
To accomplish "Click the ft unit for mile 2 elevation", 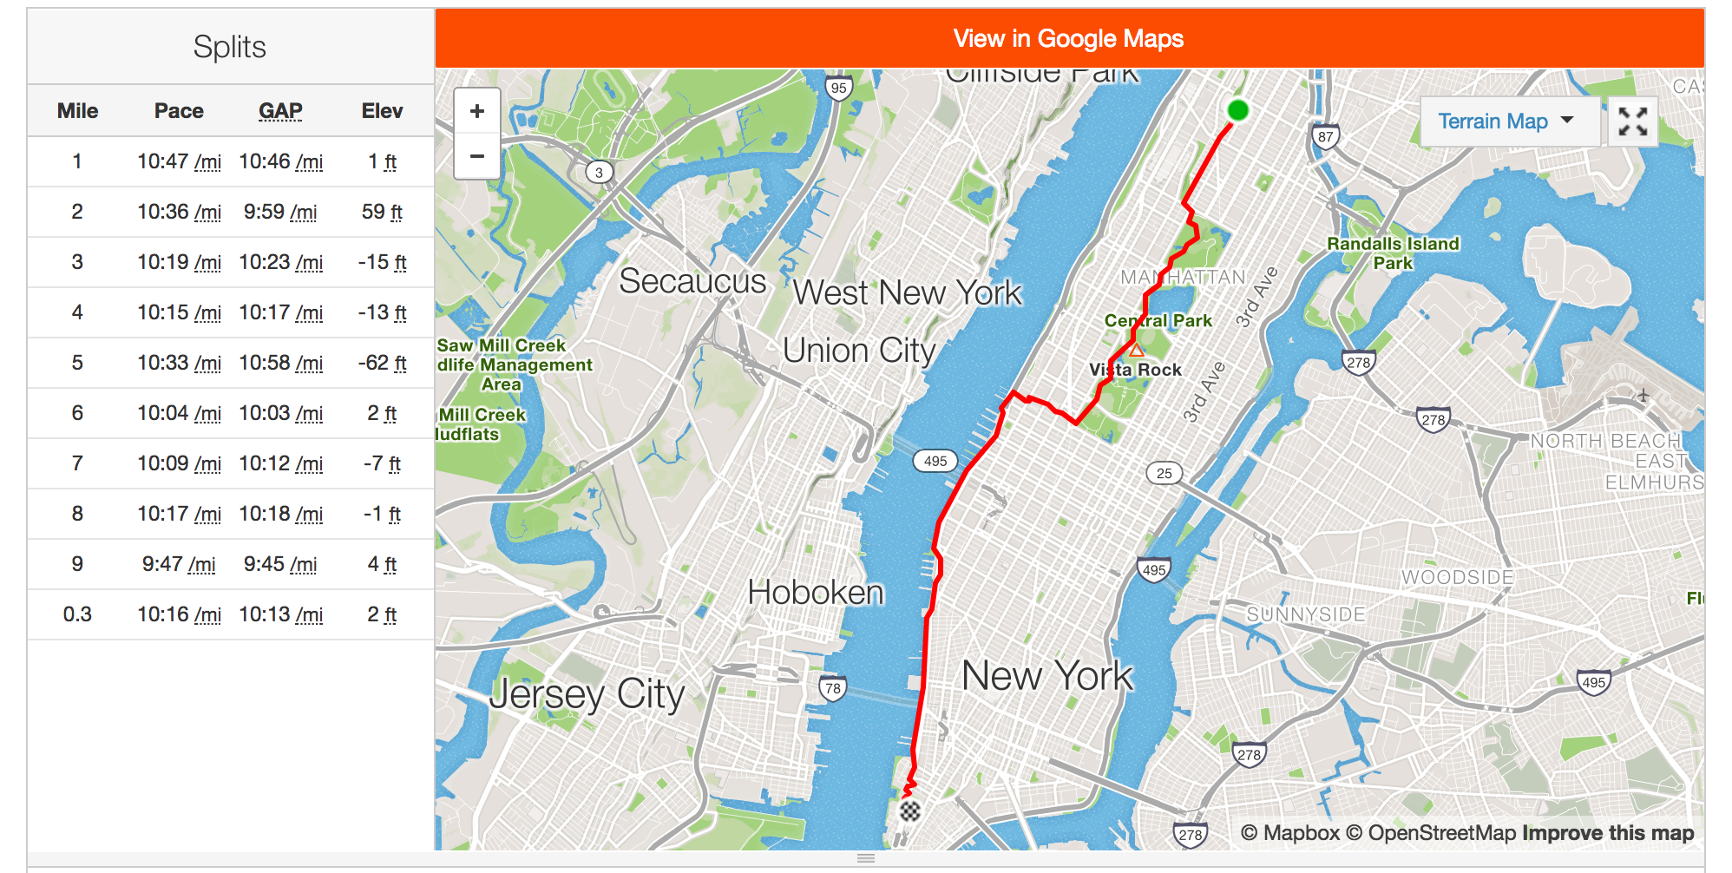I will [x=395, y=213].
